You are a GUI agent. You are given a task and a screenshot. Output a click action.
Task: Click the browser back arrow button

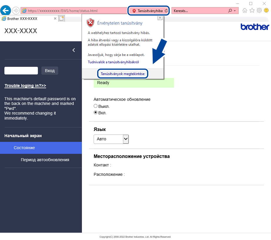tap(6, 11)
